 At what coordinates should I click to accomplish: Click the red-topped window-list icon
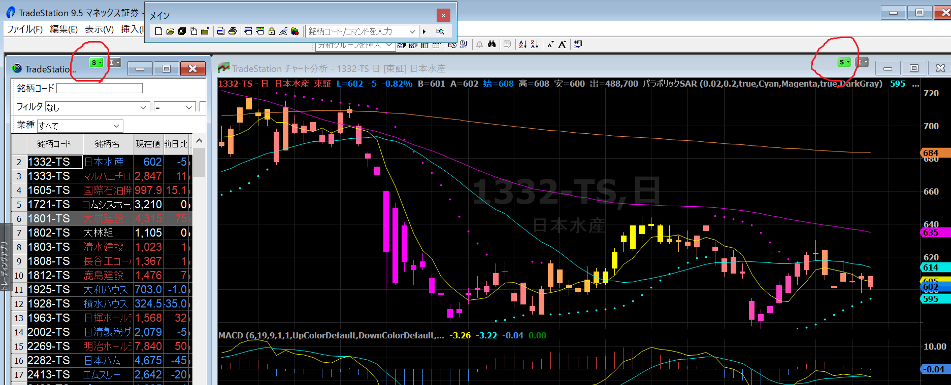(x=260, y=31)
